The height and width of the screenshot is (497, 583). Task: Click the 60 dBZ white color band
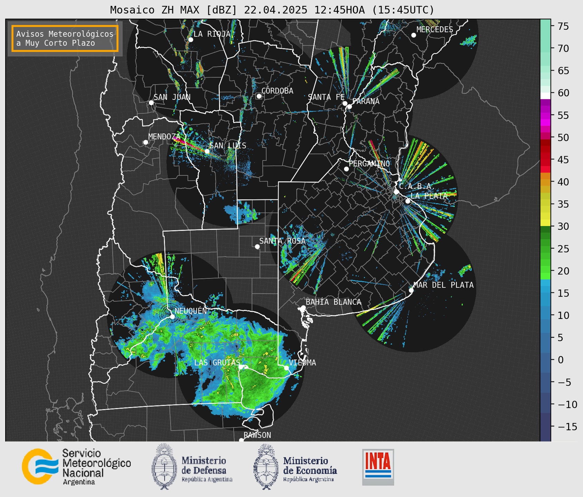coord(545,95)
